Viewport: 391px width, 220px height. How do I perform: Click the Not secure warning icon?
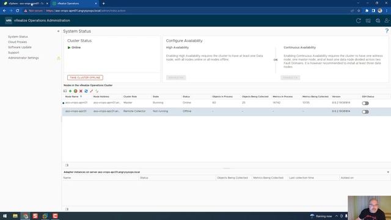pos(26,11)
